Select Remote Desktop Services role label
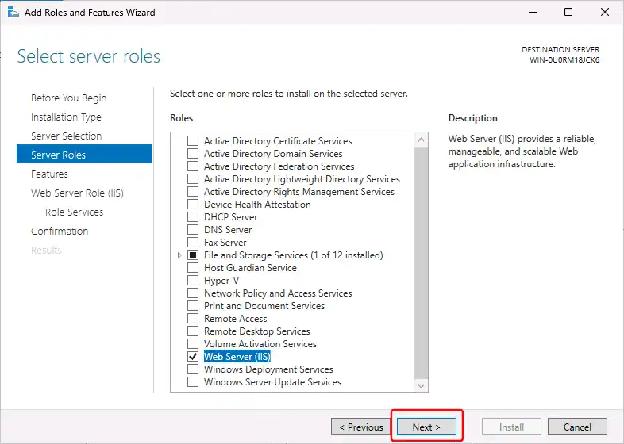Viewport: 624px width, 444px height. click(256, 331)
